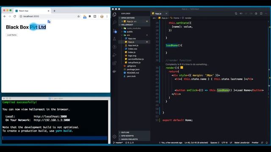Bookmark this page with the star icon

tap(79, 16)
